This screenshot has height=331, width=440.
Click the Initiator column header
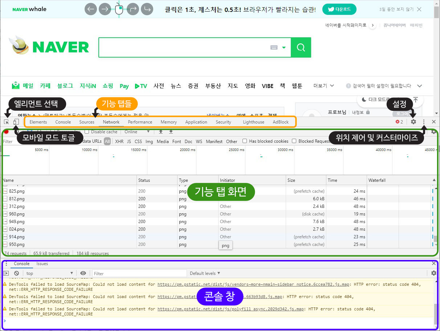pos(252,180)
